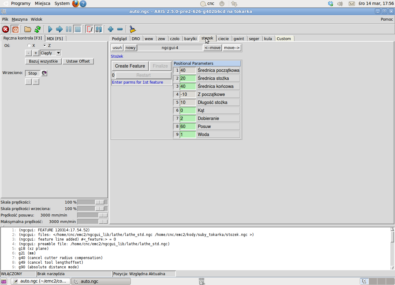Click G-code panel vertical scrollbar
The height and width of the screenshot is (285, 395).
click(x=392, y=249)
